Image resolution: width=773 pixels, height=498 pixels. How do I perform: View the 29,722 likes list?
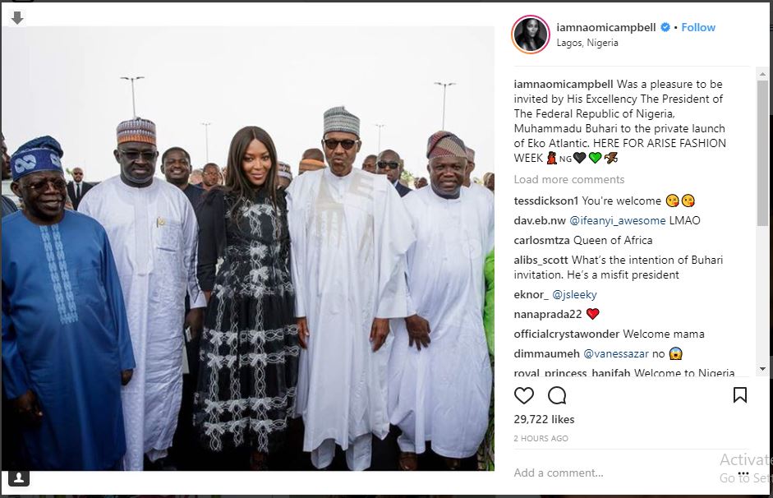tap(544, 420)
